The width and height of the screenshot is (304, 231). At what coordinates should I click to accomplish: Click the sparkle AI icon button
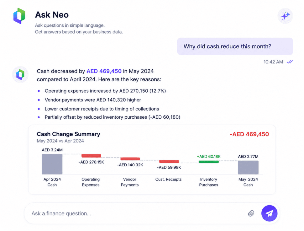[285, 16]
